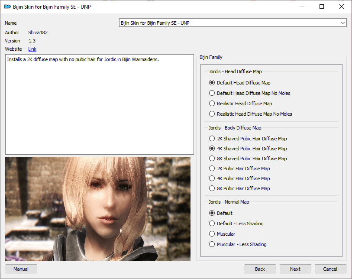Viewport: 352px width, 279px height.
Task: Click the installer window title icon
Action: (x=7, y=7)
